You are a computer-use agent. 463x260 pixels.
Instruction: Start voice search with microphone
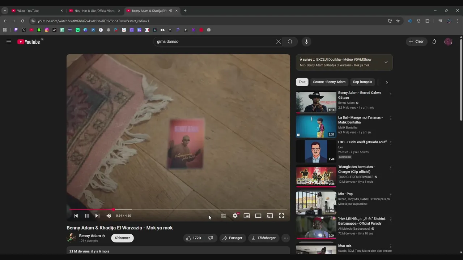306,42
